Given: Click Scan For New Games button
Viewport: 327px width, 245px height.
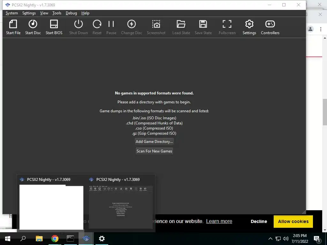Looking at the screenshot, I should tap(154, 151).
